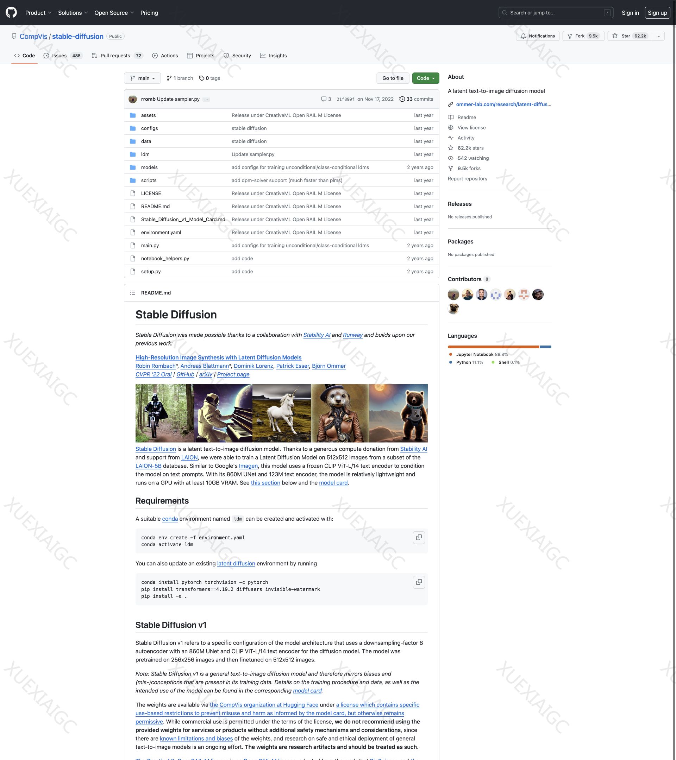
Task: Copy the pip install code block
Action: click(419, 582)
